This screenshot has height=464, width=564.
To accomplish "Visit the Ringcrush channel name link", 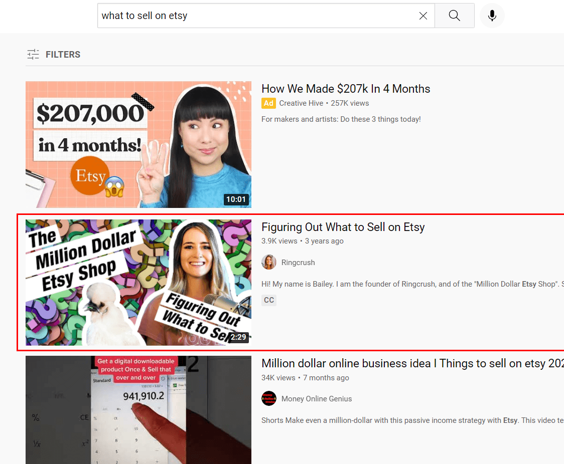I will [x=298, y=263].
